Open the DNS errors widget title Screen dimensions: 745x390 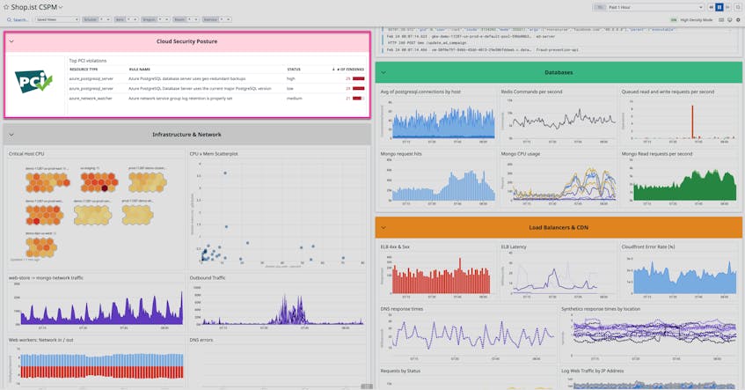click(x=201, y=340)
